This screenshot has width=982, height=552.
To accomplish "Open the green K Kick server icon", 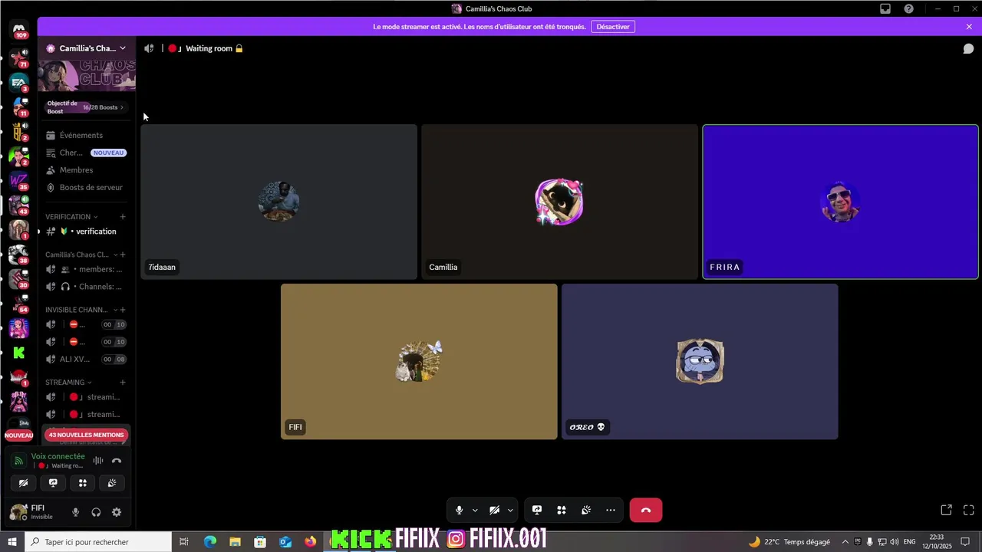I will tap(19, 353).
